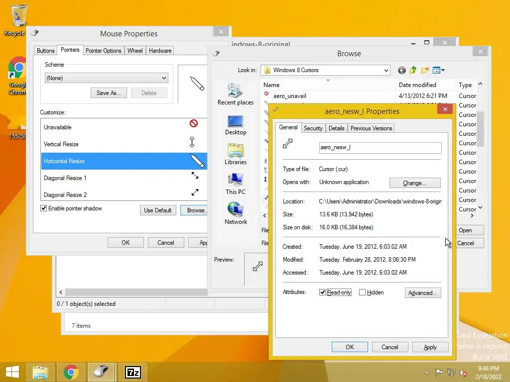Click the taskbar clock 9:48 PM
This screenshot has width=510, height=382.
tap(488, 369)
